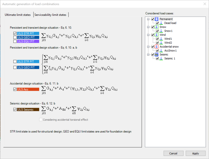Click the Wind2 load case arrow icon

[x=161, y=43]
